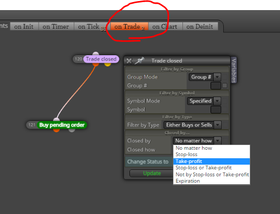
Task: Click the Change Status to row
Action: pyautogui.click(x=150, y=161)
